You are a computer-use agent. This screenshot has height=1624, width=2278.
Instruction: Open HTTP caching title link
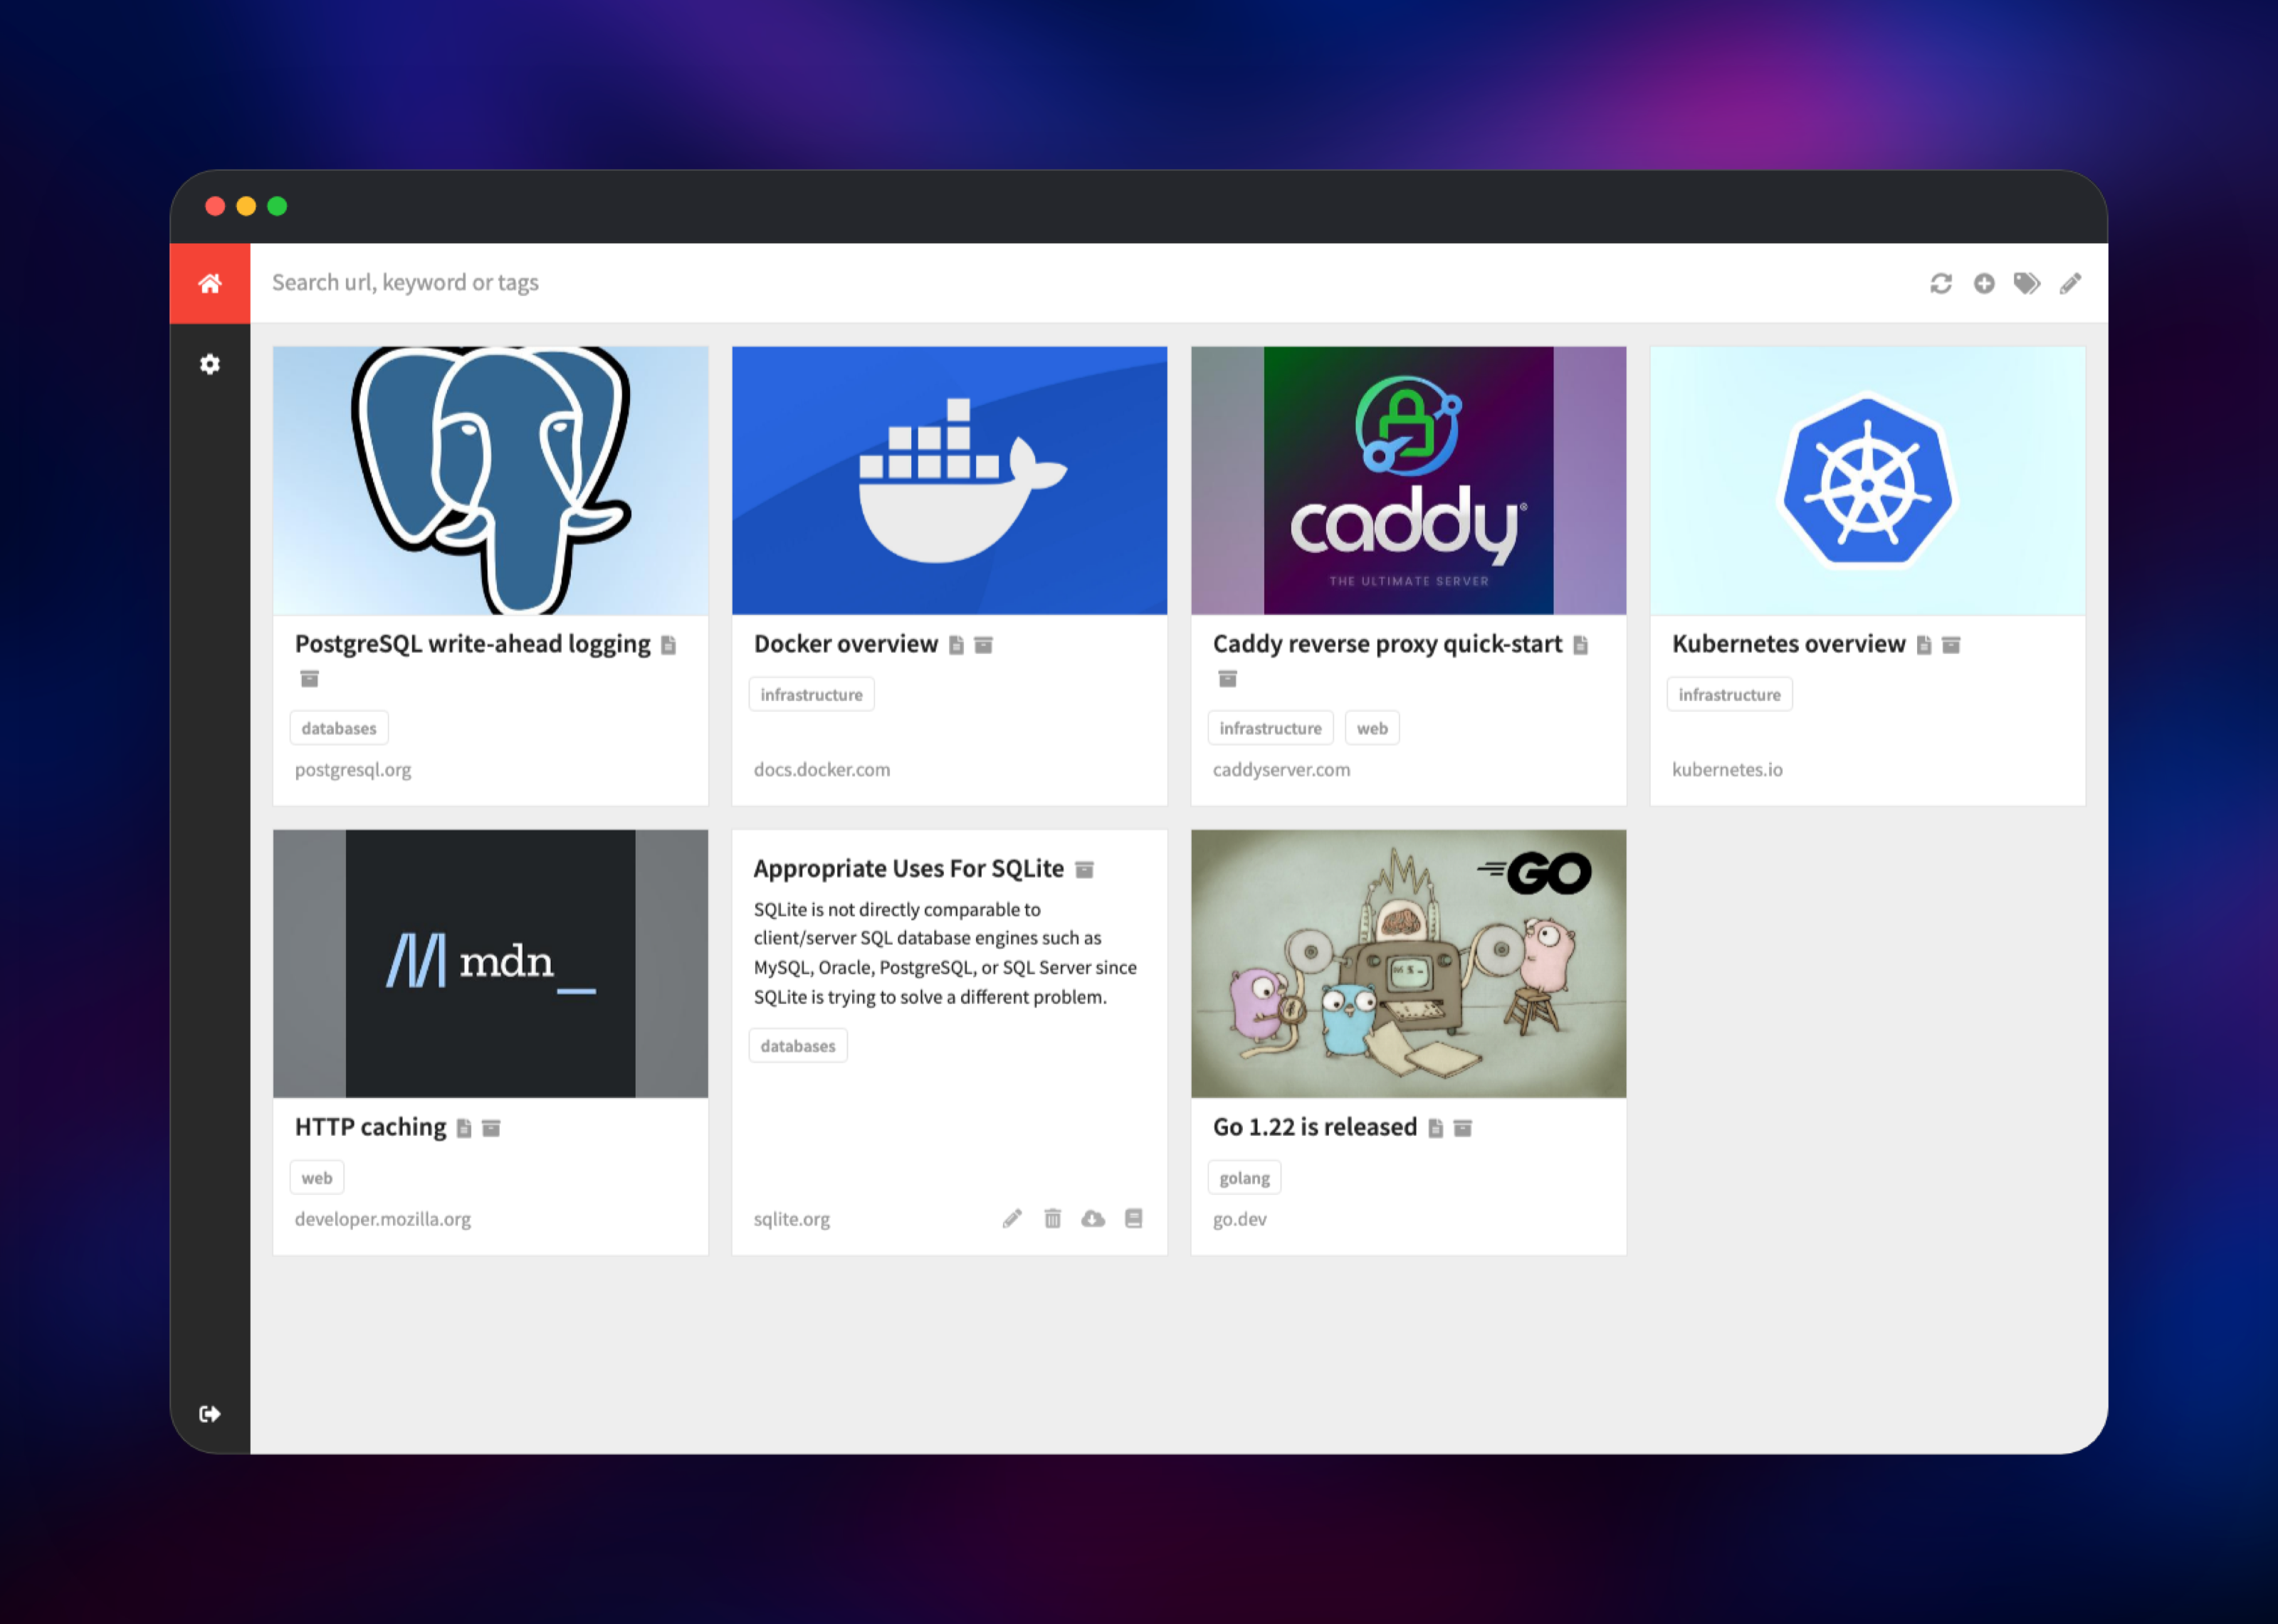370,1127
